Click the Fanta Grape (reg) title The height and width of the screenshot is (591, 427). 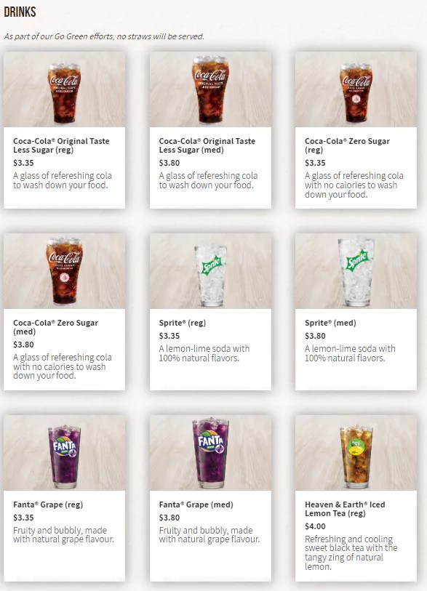point(48,504)
